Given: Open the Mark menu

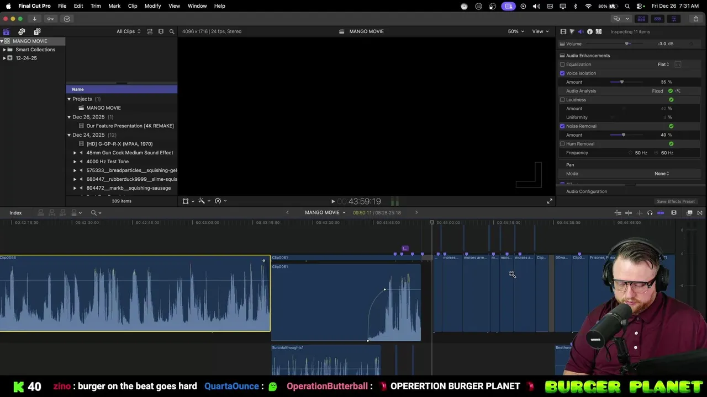Looking at the screenshot, I should coord(114,6).
